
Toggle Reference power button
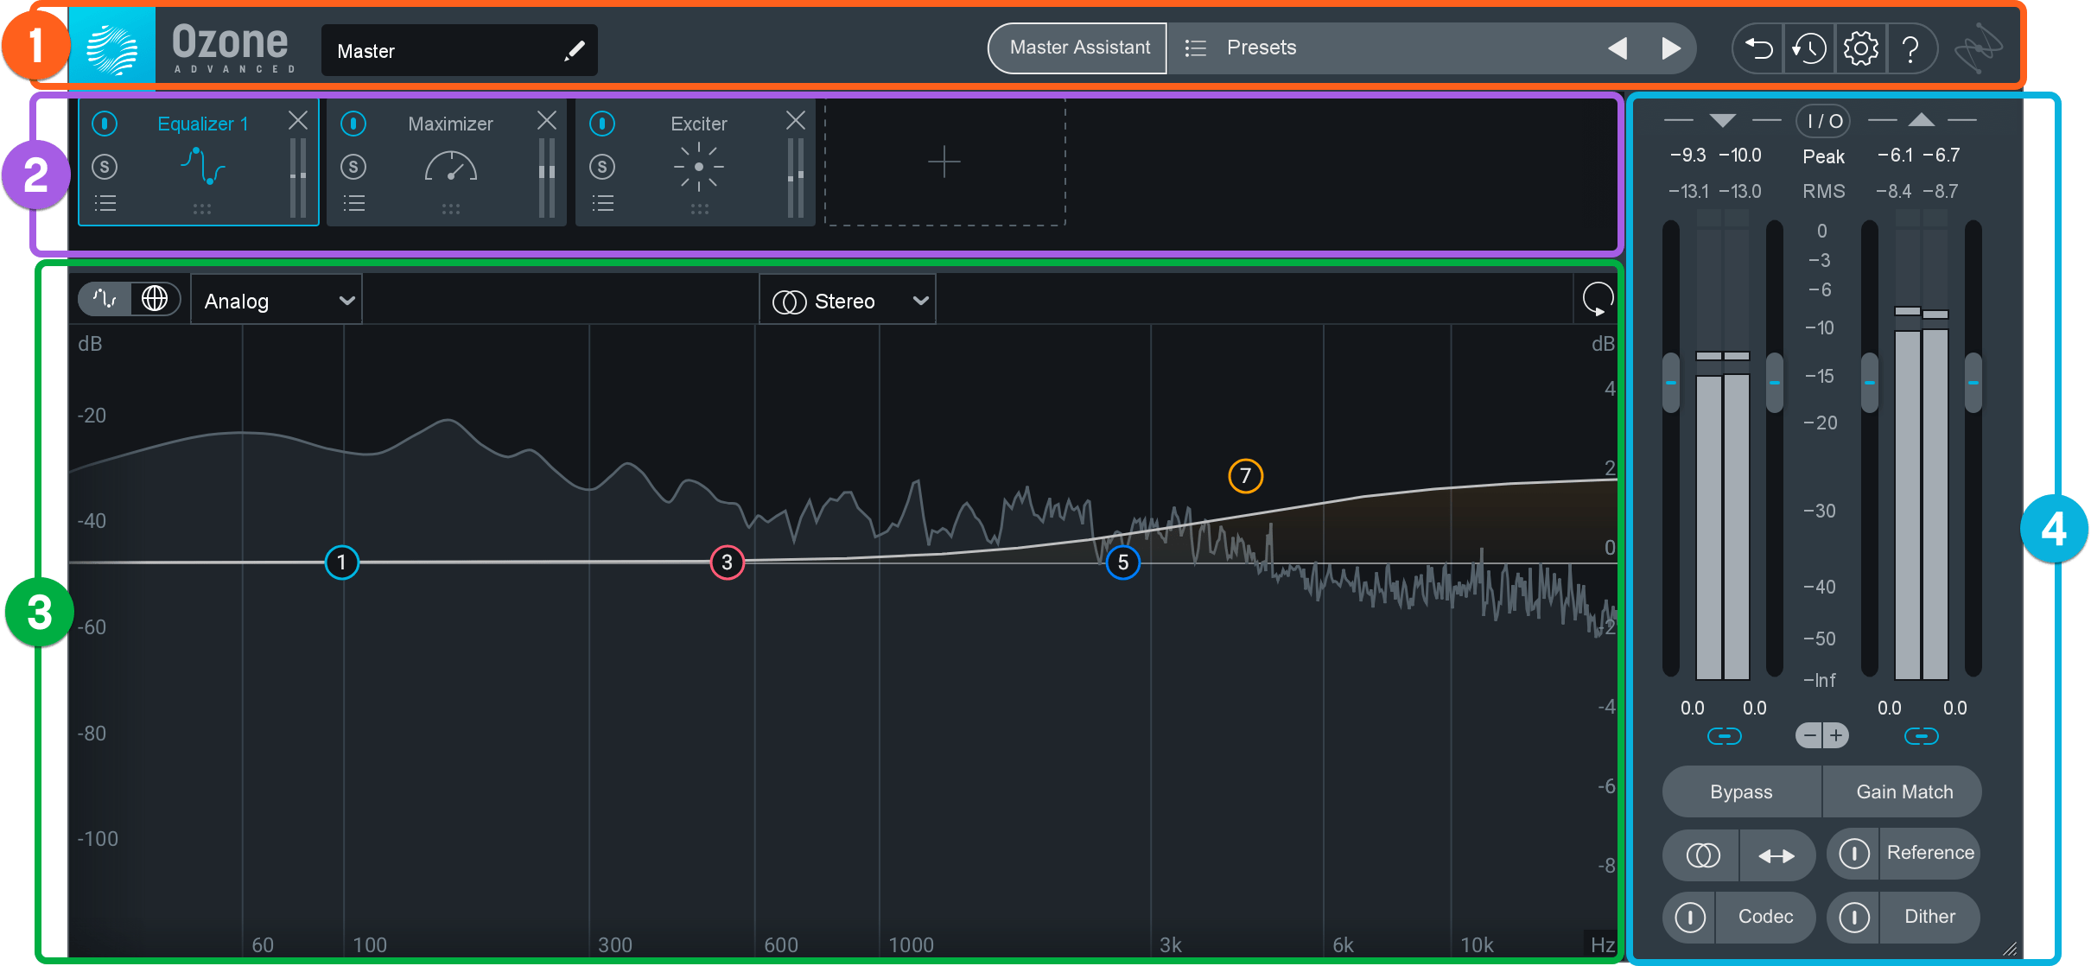click(1853, 854)
